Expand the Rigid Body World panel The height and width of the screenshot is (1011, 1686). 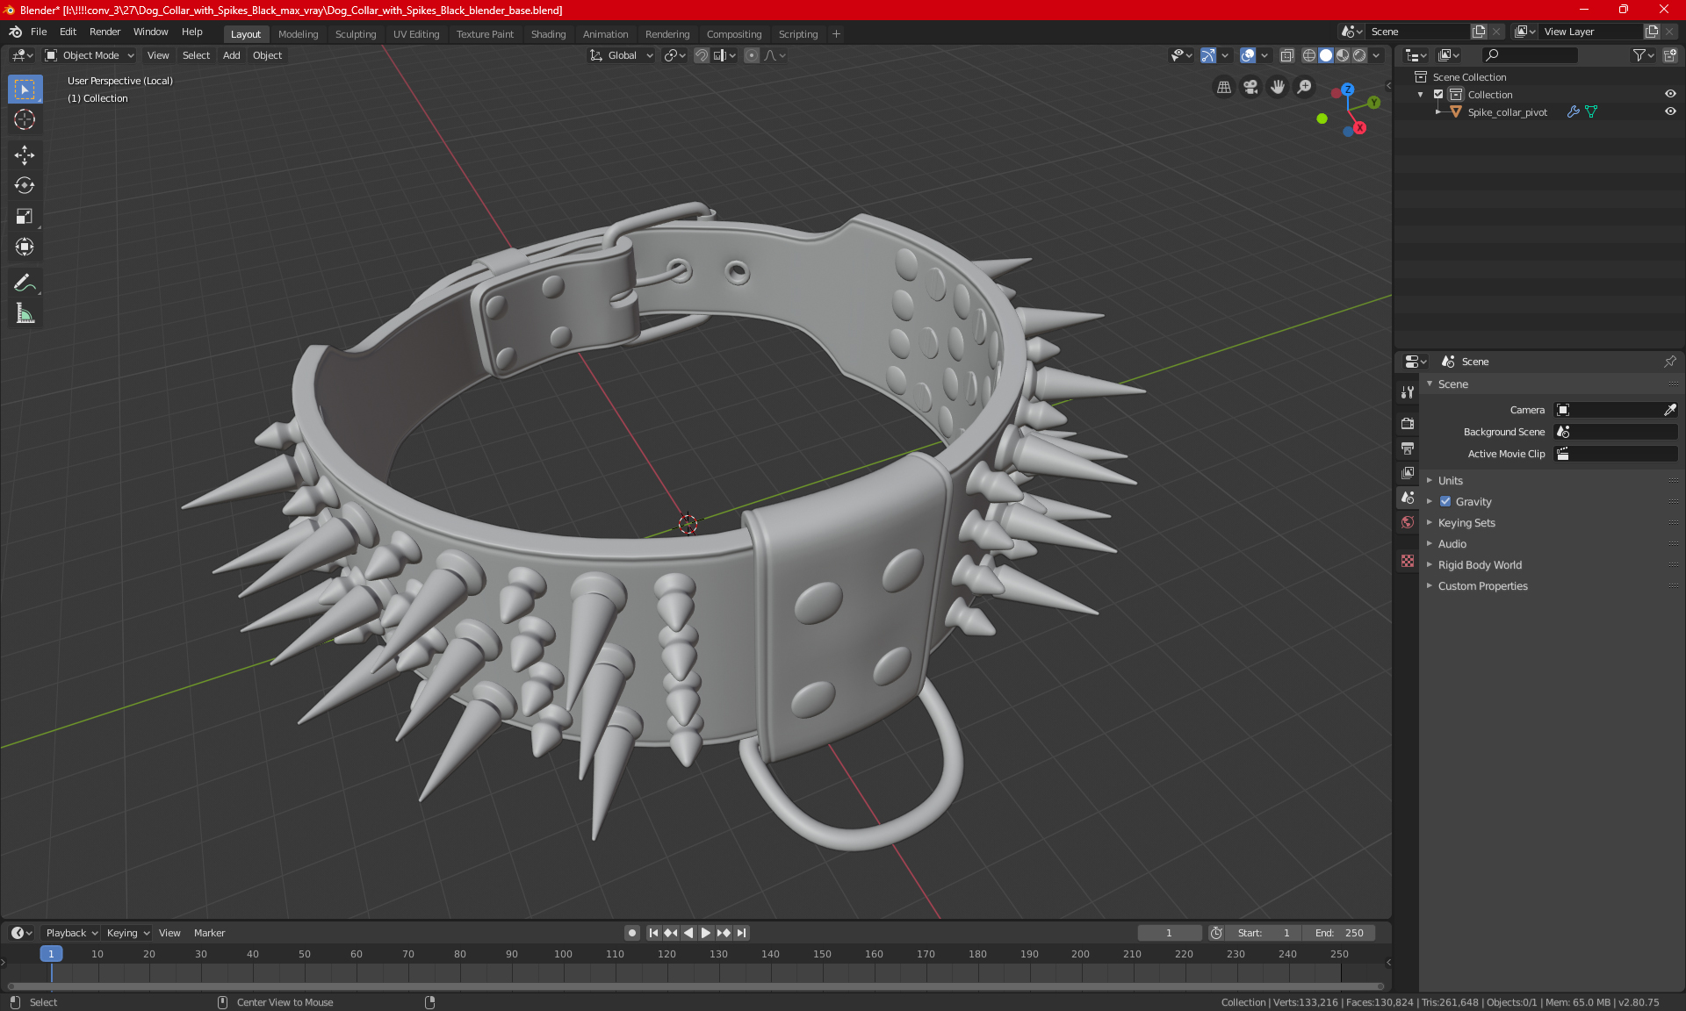tap(1479, 565)
